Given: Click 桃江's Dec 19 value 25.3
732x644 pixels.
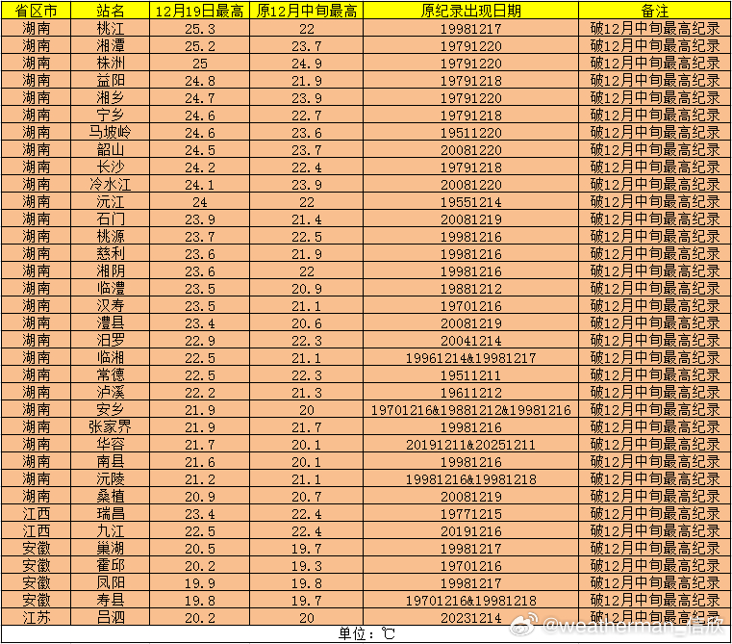Looking at the screenshot, I should [x=200, y=29].
